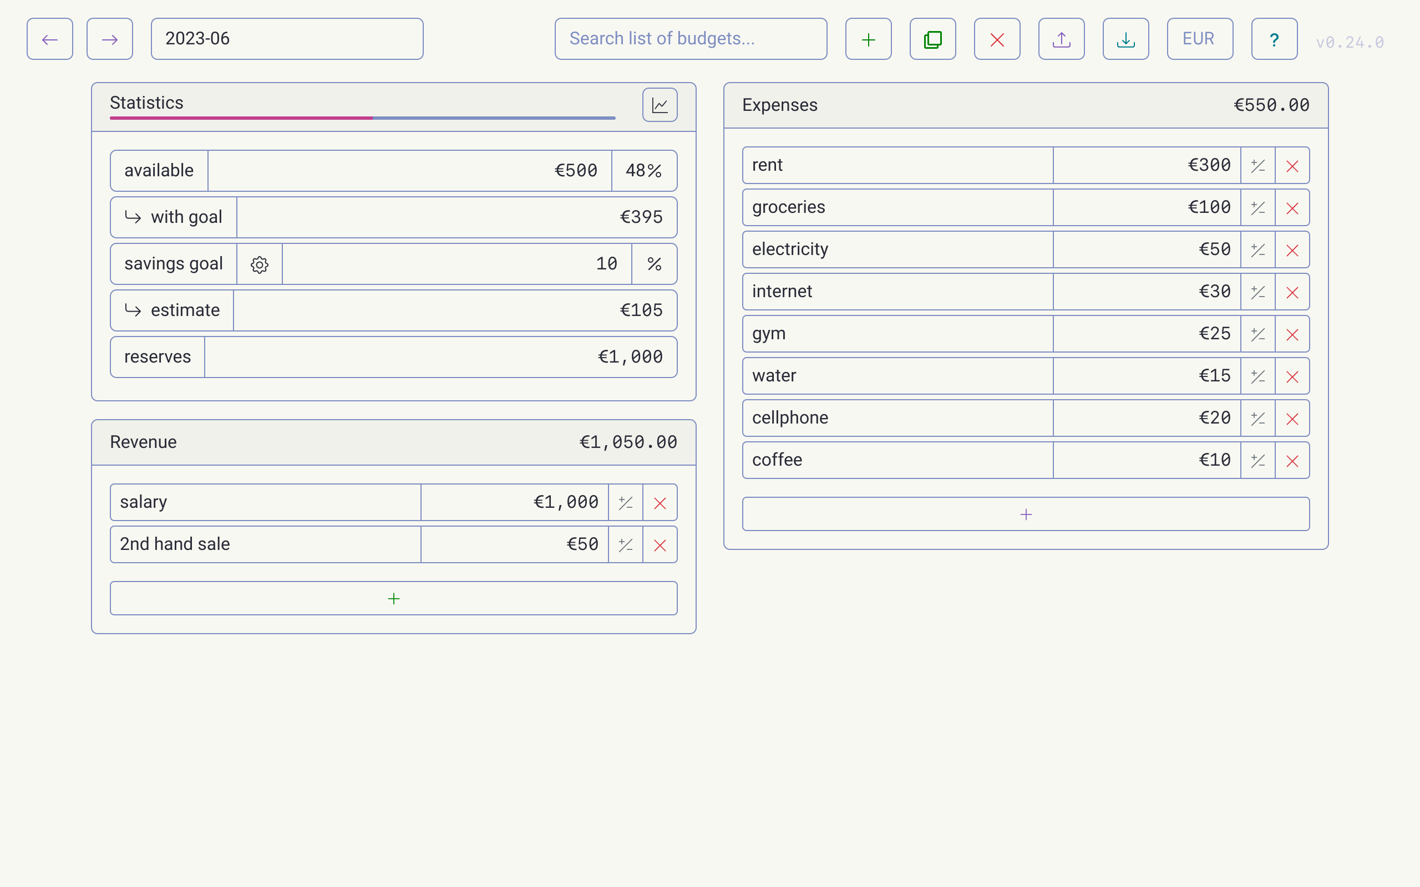Click the savings goal settings gear icon
This screenshot has height=887, width=1420.
(x=258, y=264)
